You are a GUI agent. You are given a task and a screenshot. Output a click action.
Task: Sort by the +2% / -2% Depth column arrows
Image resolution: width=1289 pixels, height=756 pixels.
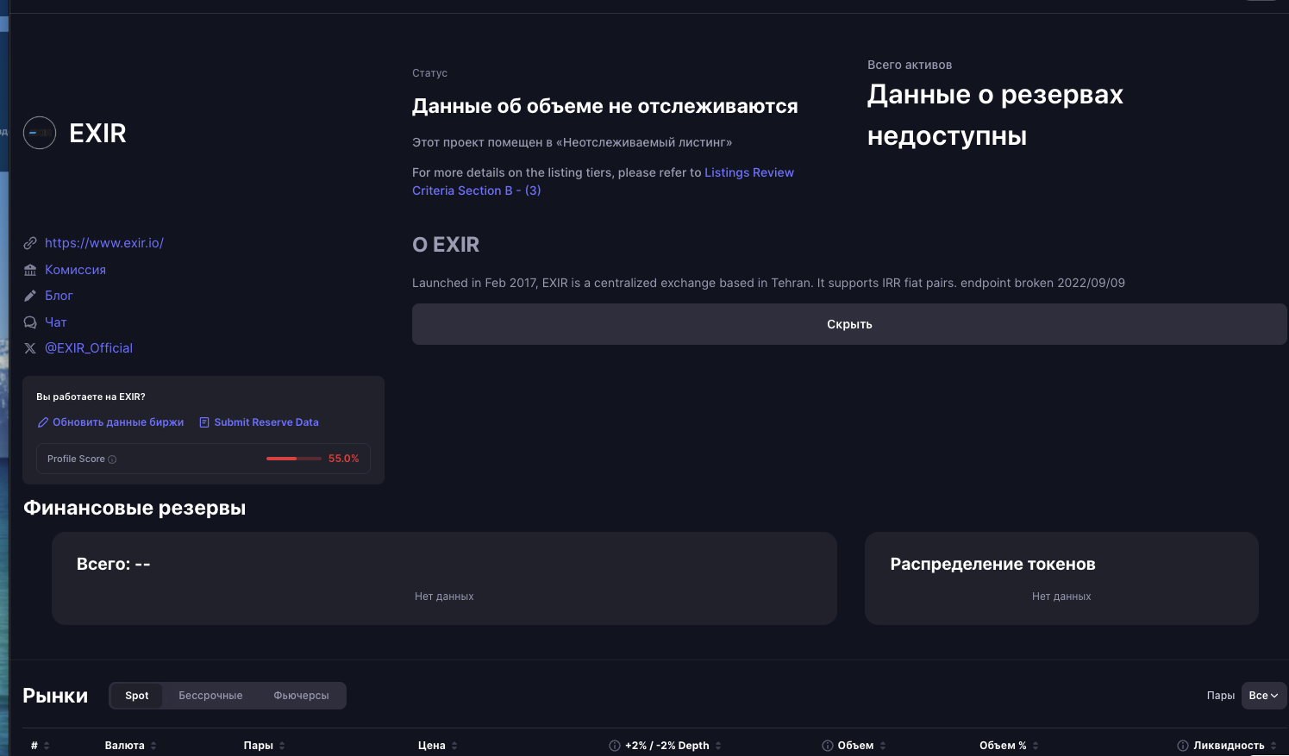(x=718, y=746)
